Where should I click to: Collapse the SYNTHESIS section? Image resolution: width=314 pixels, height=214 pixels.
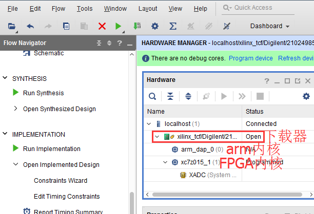tap(5, 78)
